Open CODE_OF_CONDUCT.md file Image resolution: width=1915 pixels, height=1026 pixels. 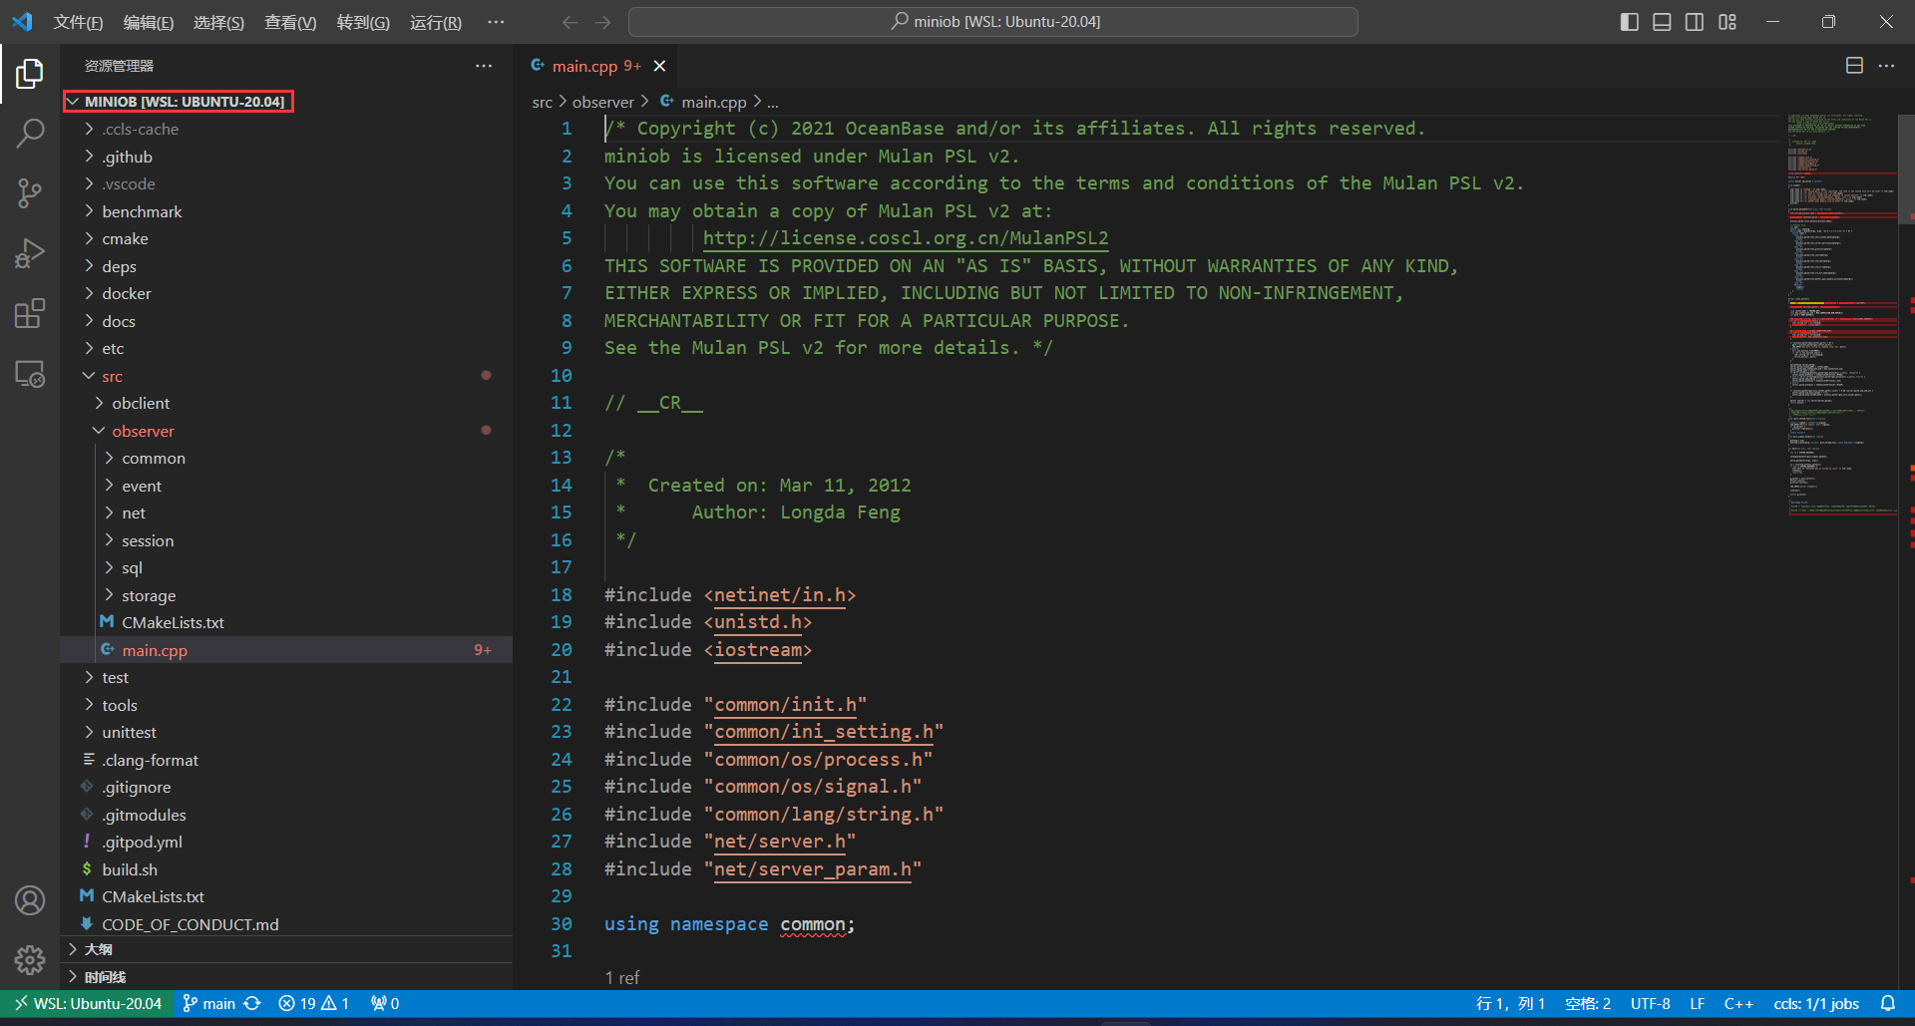click(190, 924)
